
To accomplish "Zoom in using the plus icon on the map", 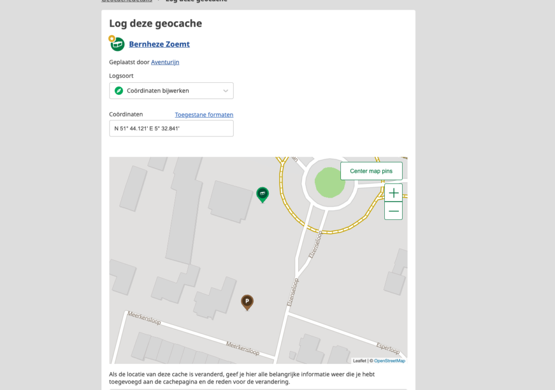I will pyautogui.click(x=393, y=192).
